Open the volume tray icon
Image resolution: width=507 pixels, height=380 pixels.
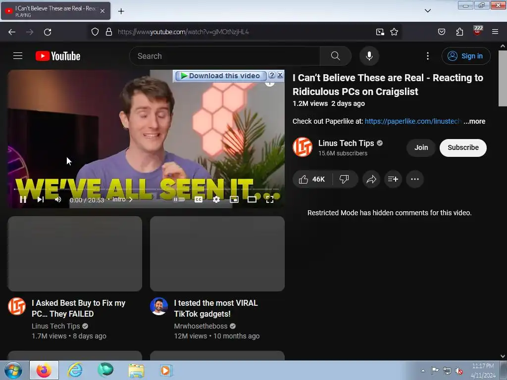[x=459, y=371]
